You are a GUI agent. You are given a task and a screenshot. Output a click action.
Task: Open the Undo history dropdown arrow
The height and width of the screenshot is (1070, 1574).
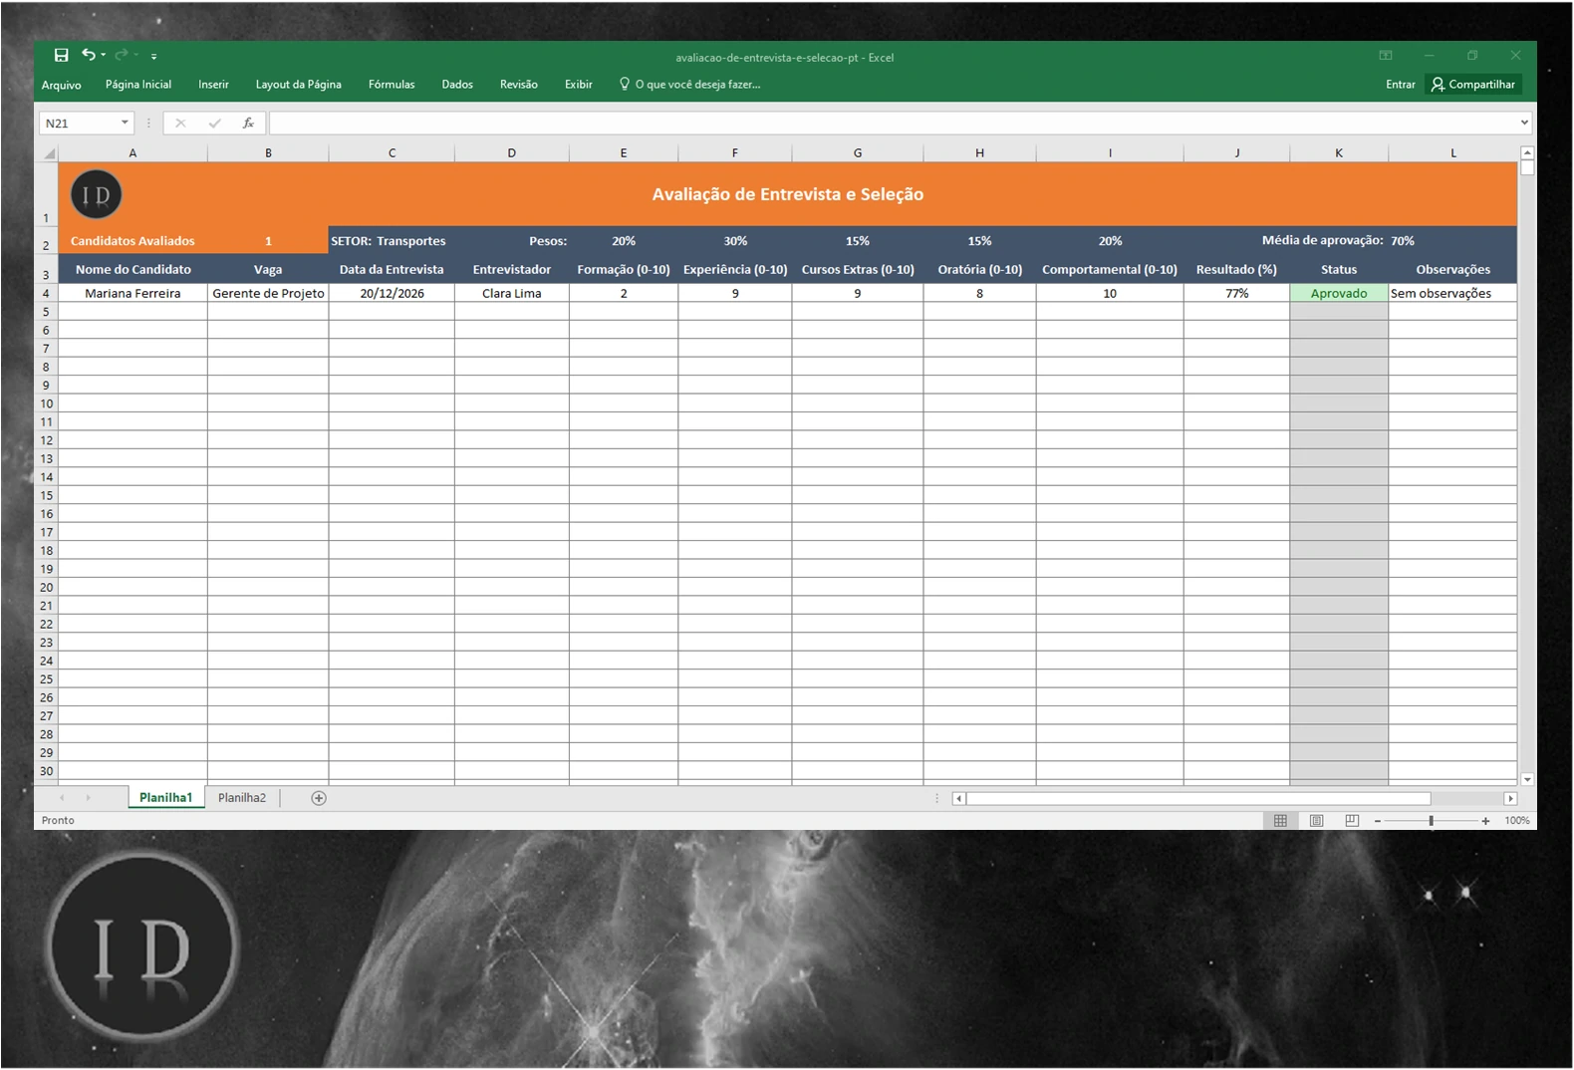point(104,55)
